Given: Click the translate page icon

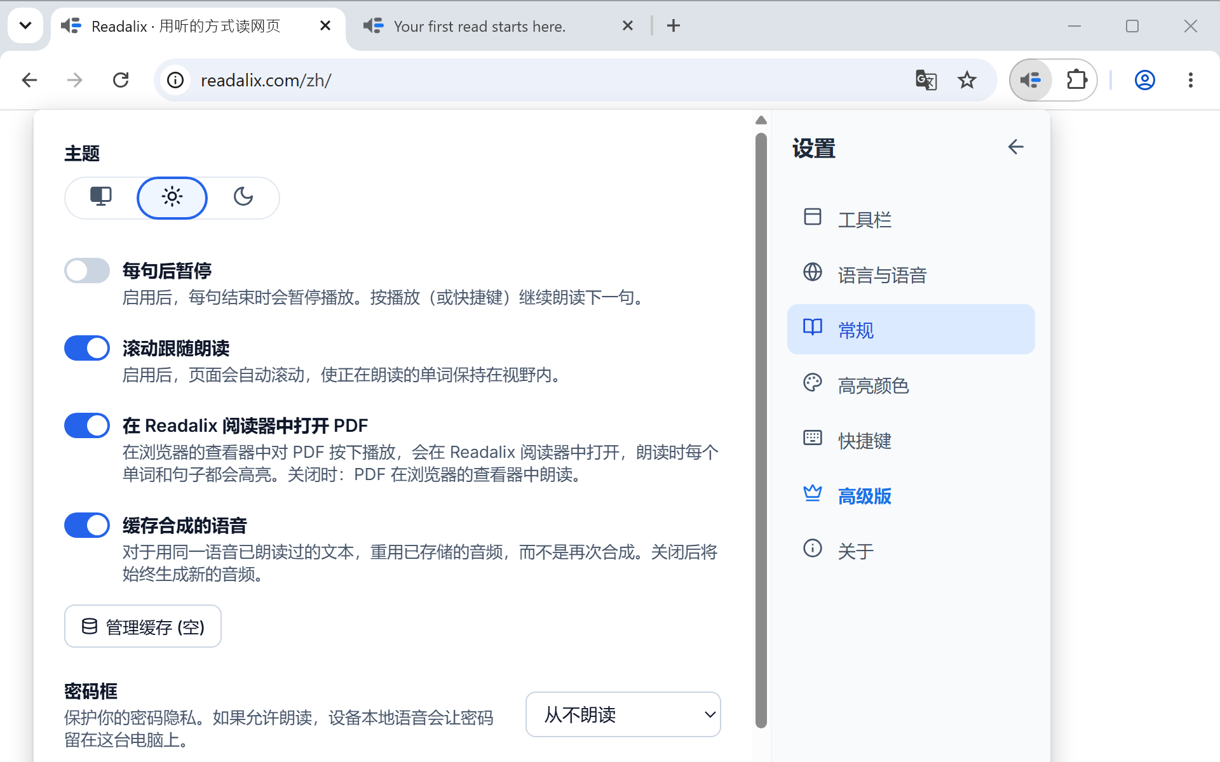Looking at the screenshot, I should pos(926,80).
